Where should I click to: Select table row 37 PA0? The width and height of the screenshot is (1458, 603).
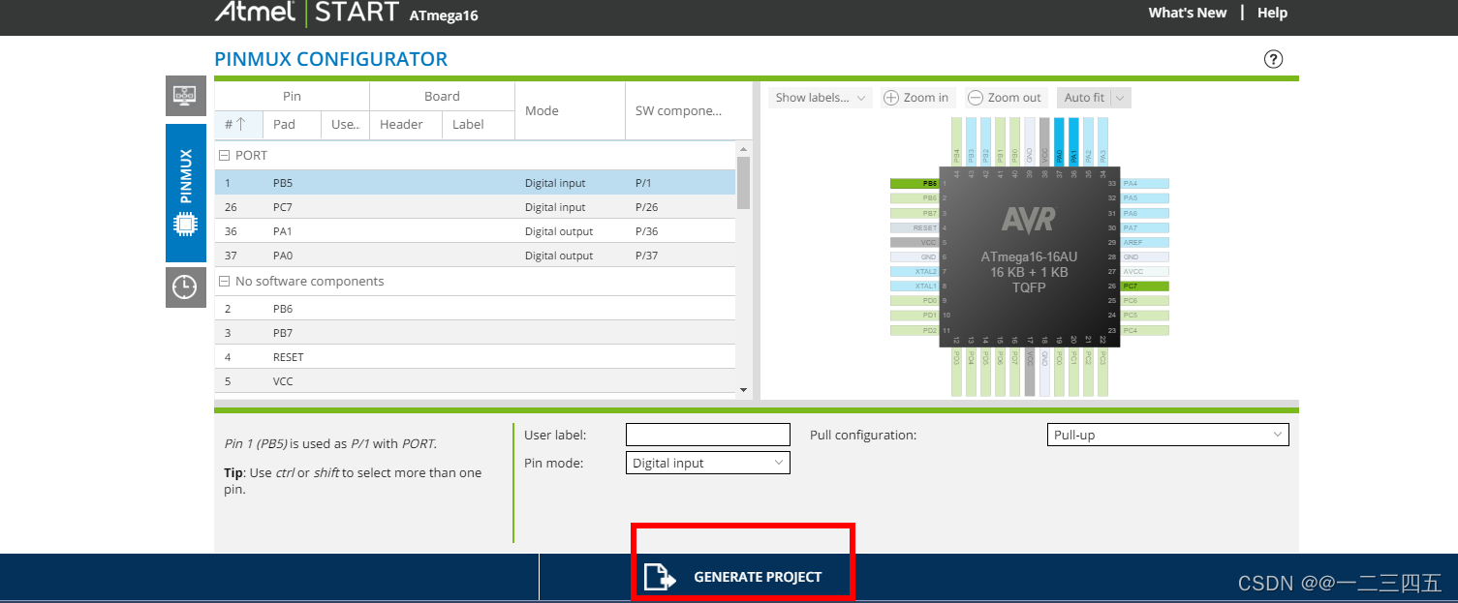(x=475, y=256)
